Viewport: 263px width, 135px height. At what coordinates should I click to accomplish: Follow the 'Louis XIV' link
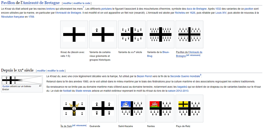coord(221,13)
